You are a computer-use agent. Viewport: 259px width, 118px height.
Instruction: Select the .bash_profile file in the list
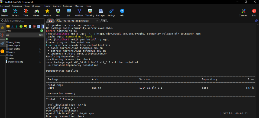click(x=14, y=49)
